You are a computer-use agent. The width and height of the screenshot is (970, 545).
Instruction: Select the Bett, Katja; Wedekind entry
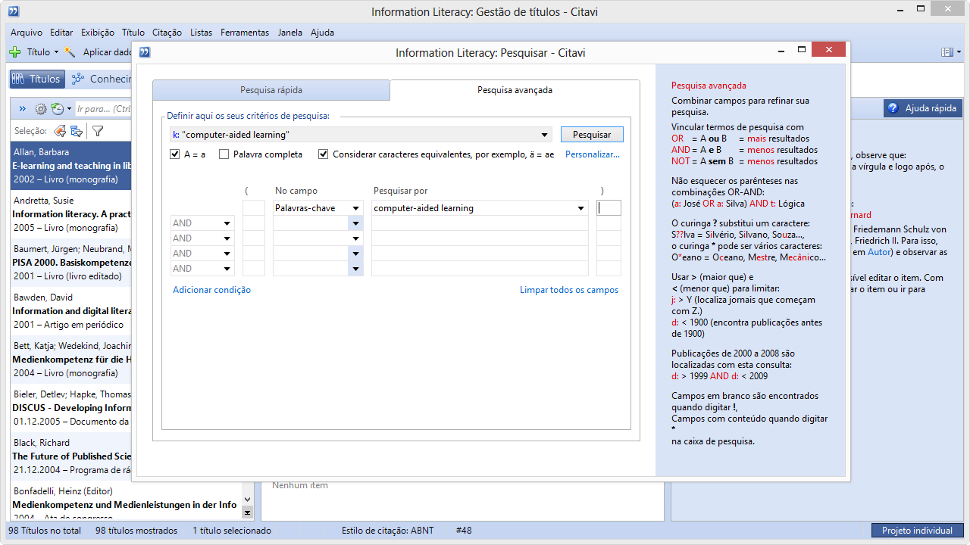[71, 360]
